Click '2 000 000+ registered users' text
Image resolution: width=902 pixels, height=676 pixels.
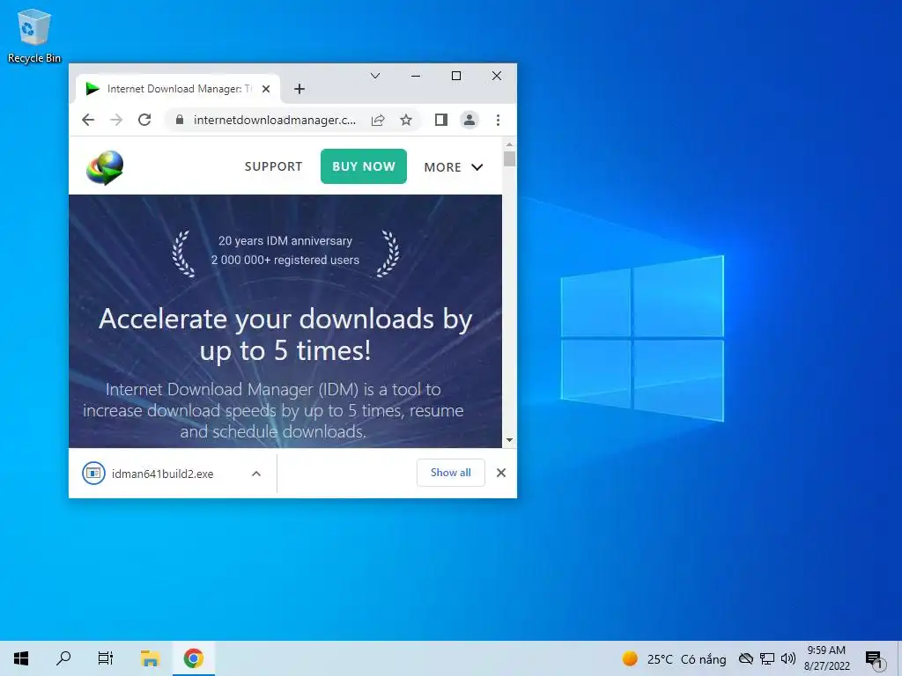pyautogui.click(x=285, y=260)
